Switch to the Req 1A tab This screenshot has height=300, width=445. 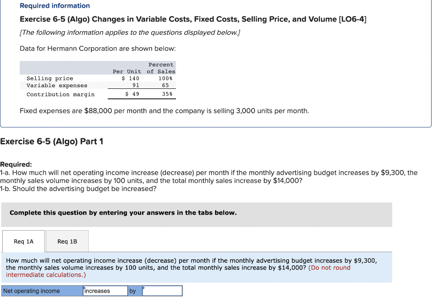coord(23,241)
